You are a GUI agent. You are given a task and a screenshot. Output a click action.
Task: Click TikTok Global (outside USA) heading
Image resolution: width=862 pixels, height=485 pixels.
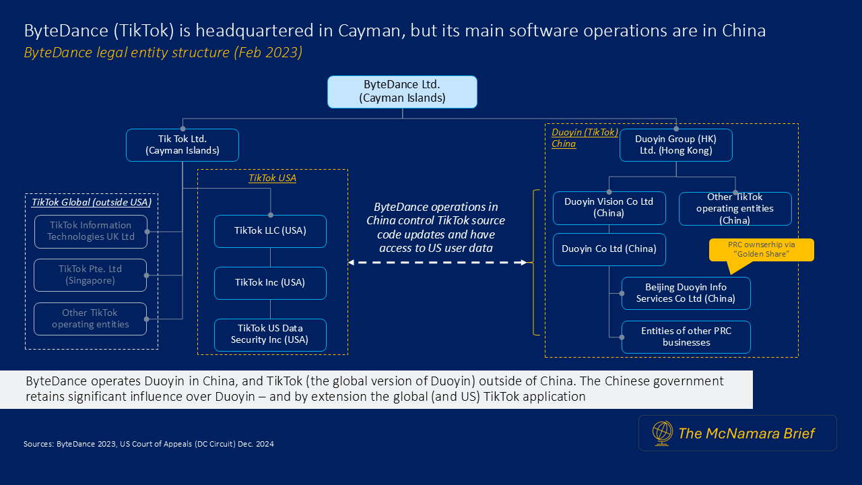92,201
